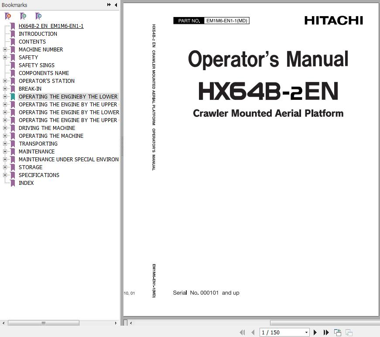
Task: Click the HITACHI logo
Action: [334, 20]
